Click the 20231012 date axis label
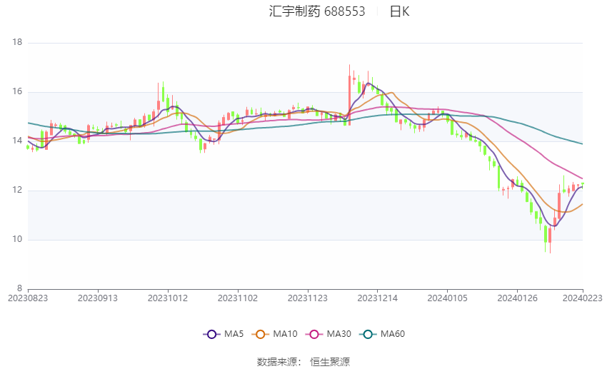607x369 pixels. coord(168,298)
